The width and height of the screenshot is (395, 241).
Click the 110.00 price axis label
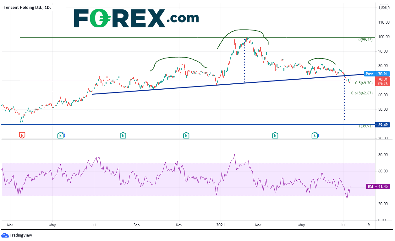(384, 22)
